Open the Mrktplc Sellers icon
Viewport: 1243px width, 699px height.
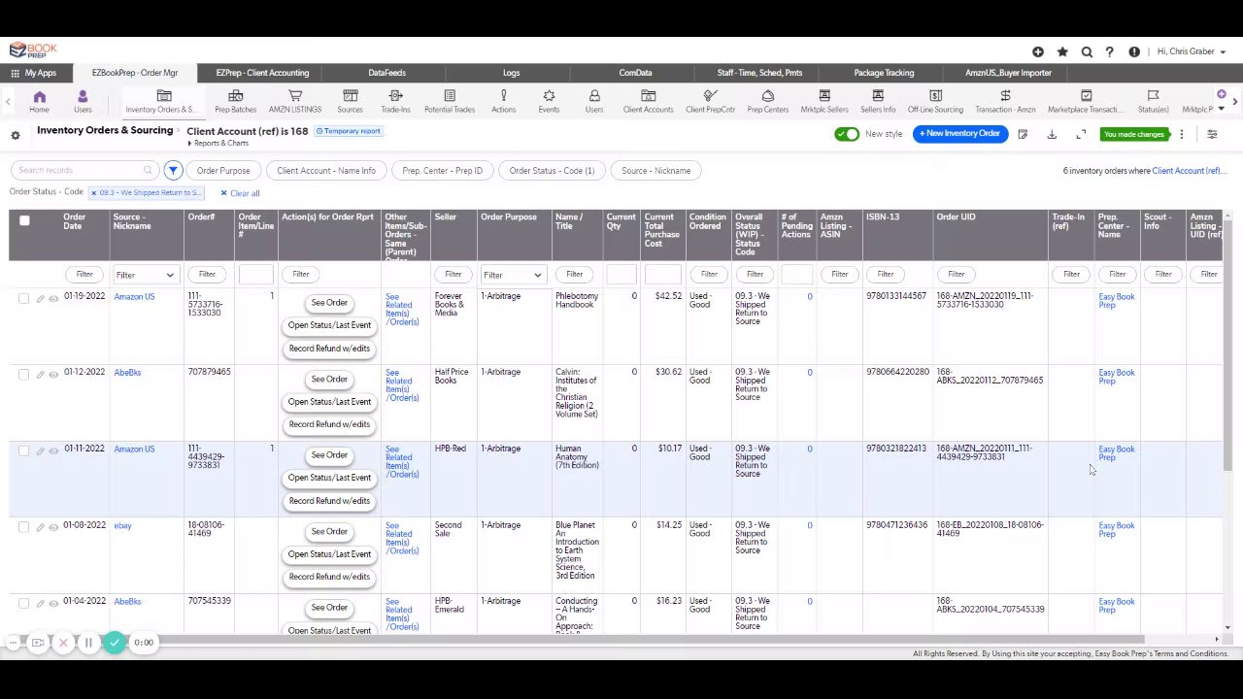(824, 96)
